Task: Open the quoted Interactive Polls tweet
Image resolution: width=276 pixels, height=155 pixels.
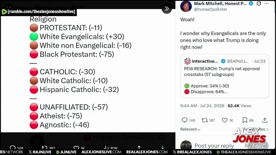Action: click(x=225, y=76)
